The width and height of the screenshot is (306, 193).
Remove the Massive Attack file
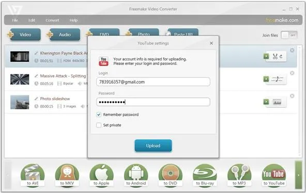[x=292, y=73]
